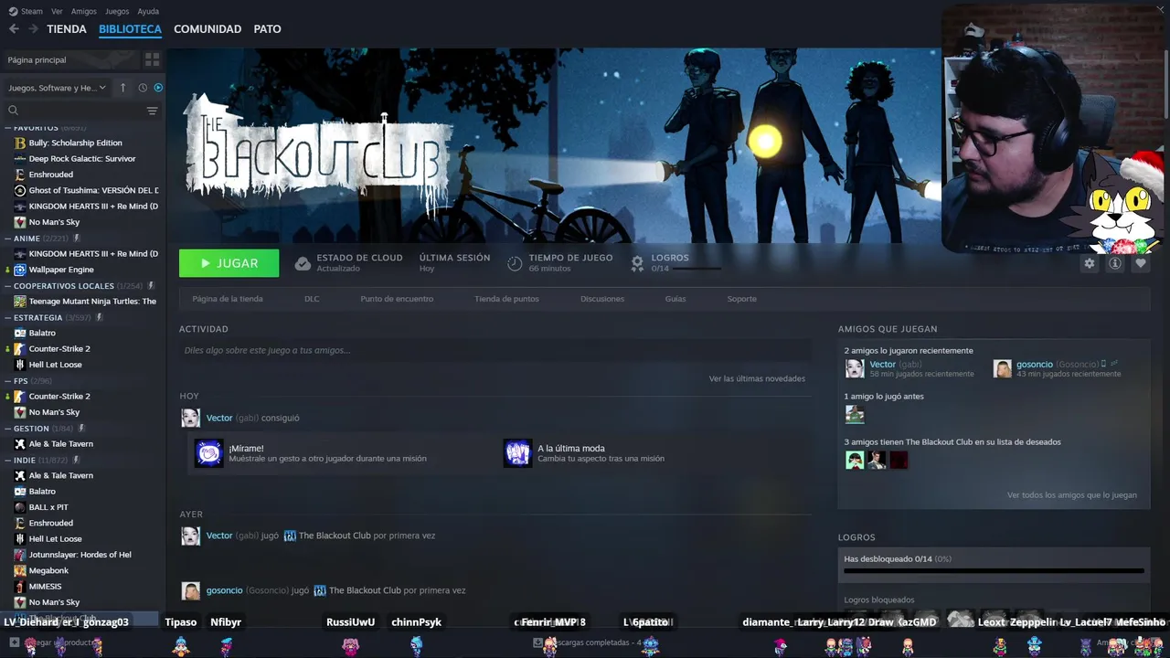
Task: Open the Tienda de puntos tab
Action: point(506,299)
